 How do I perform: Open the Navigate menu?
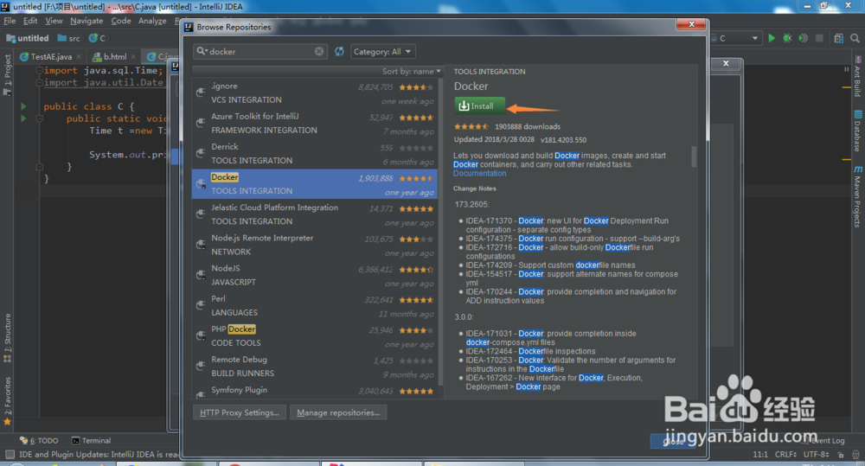click(x=86, y=21)
